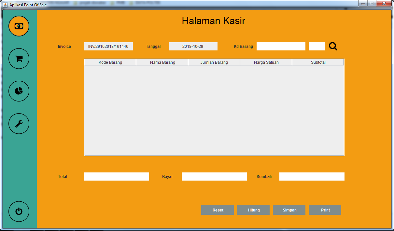Click inside the Bayar field
This screenshot has width=394, height=231.
pos(214,176)
